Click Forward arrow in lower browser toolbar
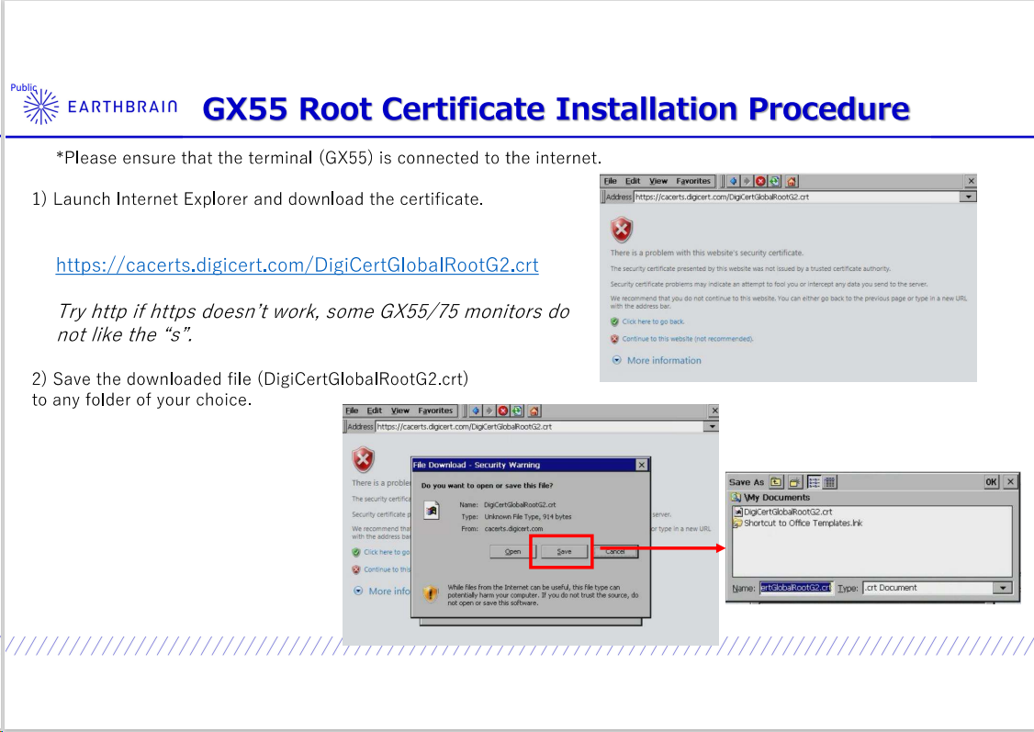This screenshot has height=732, width=1034. pyautogui.click(x=489, y=411)
